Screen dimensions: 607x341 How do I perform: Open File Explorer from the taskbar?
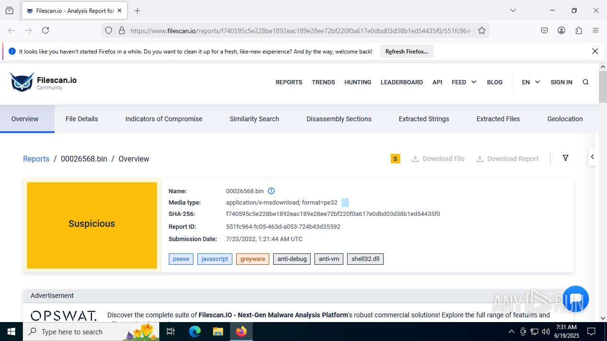pos(218,332)
